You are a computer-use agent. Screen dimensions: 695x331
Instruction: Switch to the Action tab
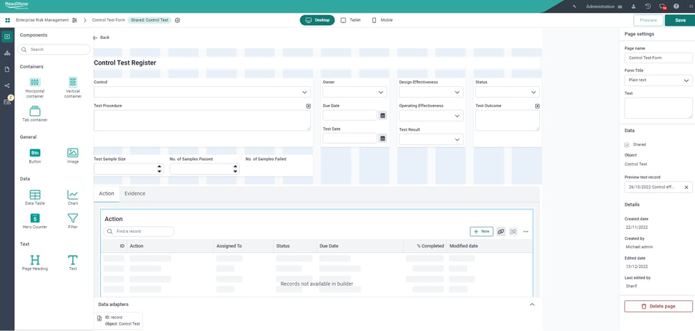pos(106,194)
